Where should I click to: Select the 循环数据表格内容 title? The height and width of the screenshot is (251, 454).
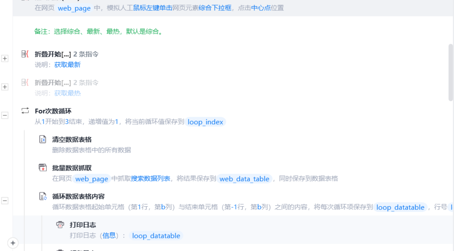[78, 196]
